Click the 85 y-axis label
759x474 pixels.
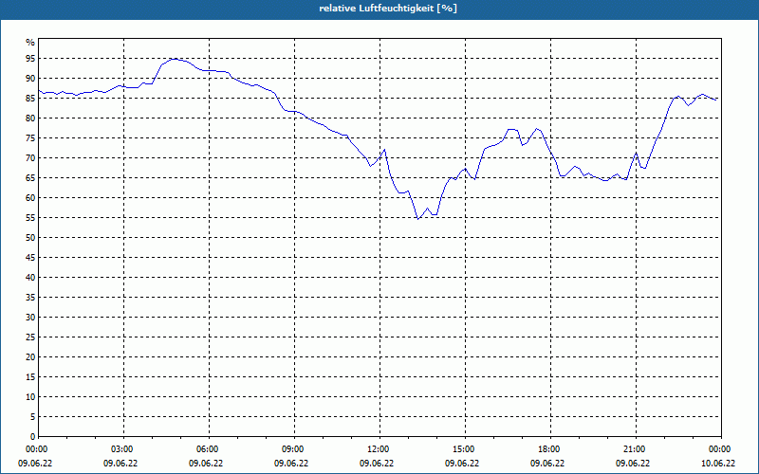click(30, 99)
